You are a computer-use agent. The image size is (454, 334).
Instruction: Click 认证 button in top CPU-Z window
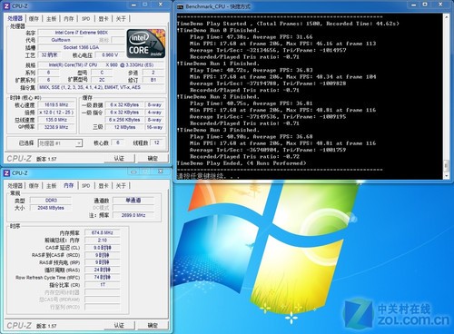pos(119,158)
